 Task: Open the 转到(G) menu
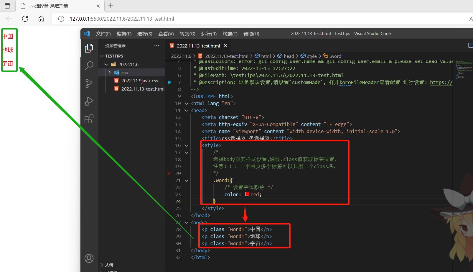(x=187, y=34)
